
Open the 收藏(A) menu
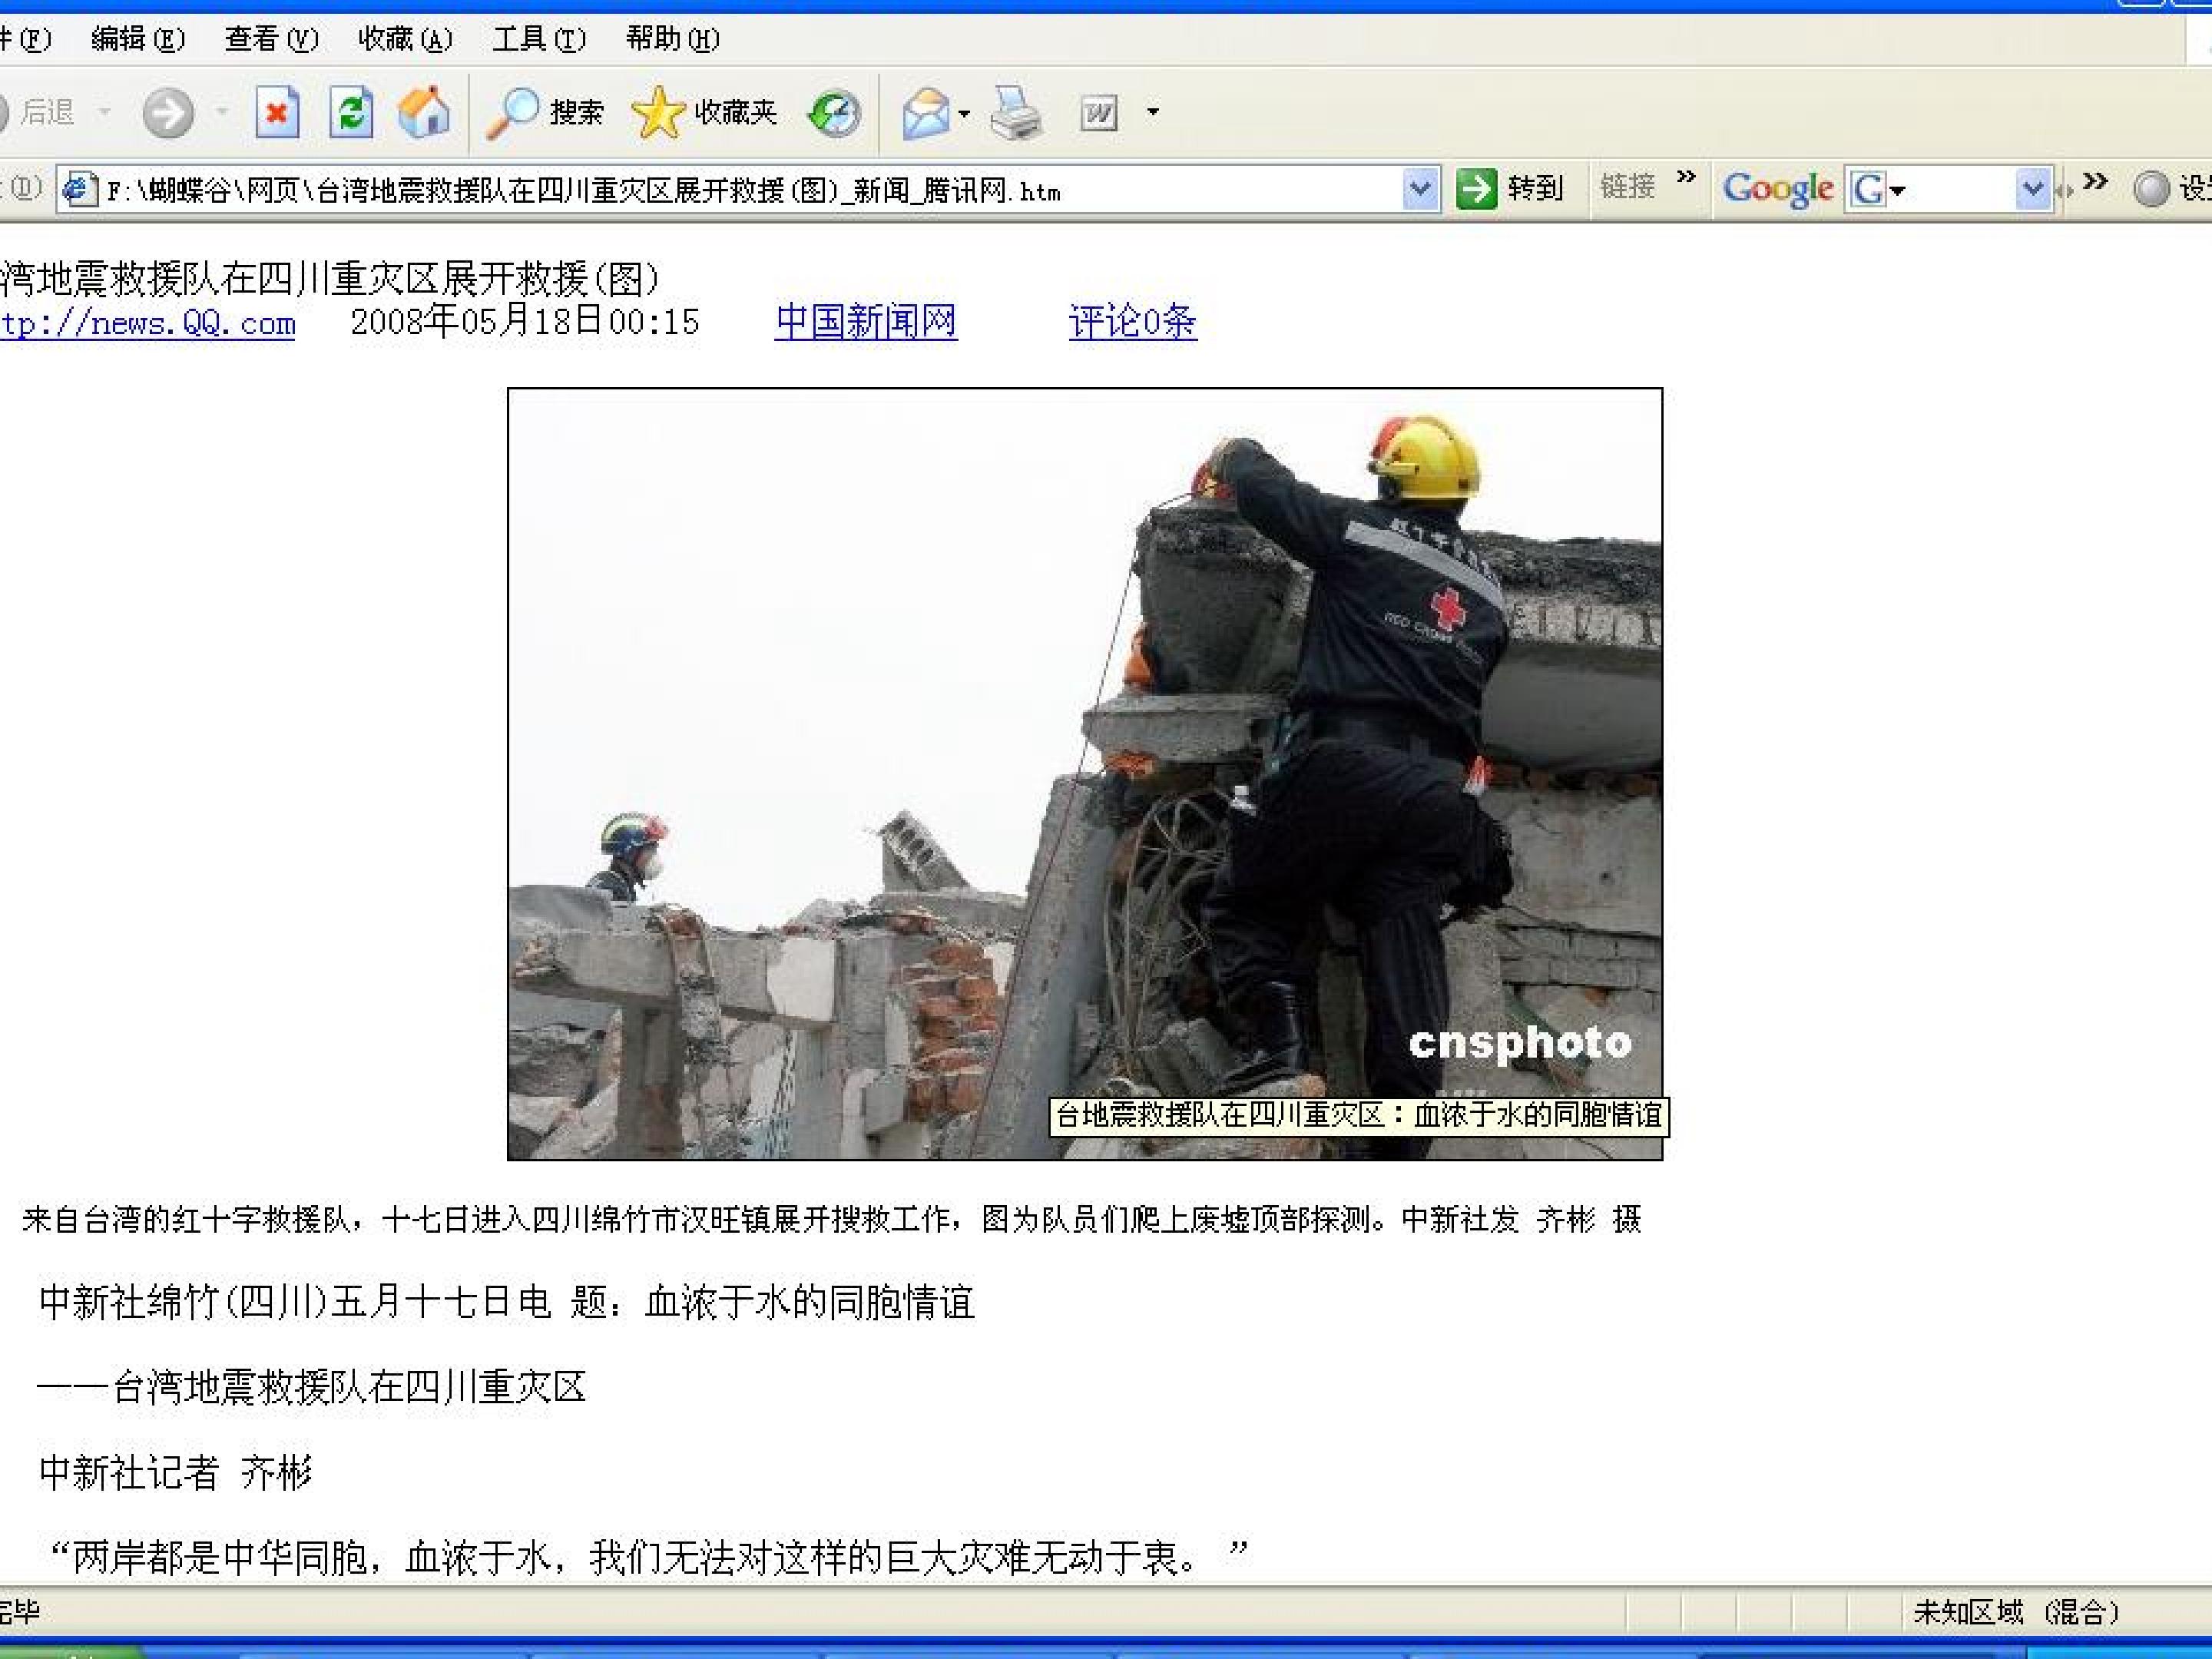click(x=405, y=39)
